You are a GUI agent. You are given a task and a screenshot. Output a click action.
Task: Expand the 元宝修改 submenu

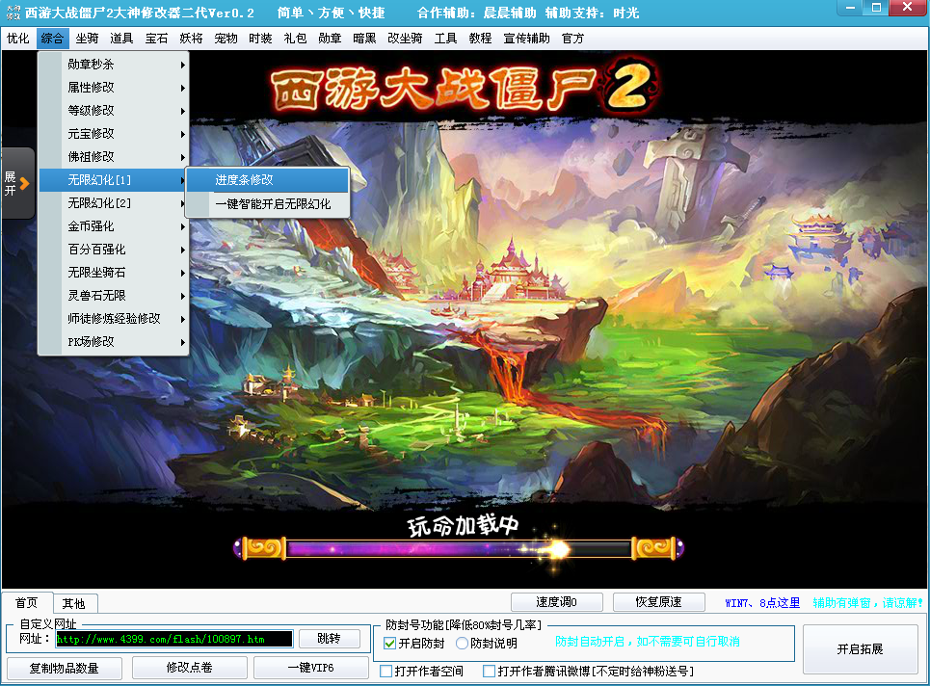click(x=114, y=133)
